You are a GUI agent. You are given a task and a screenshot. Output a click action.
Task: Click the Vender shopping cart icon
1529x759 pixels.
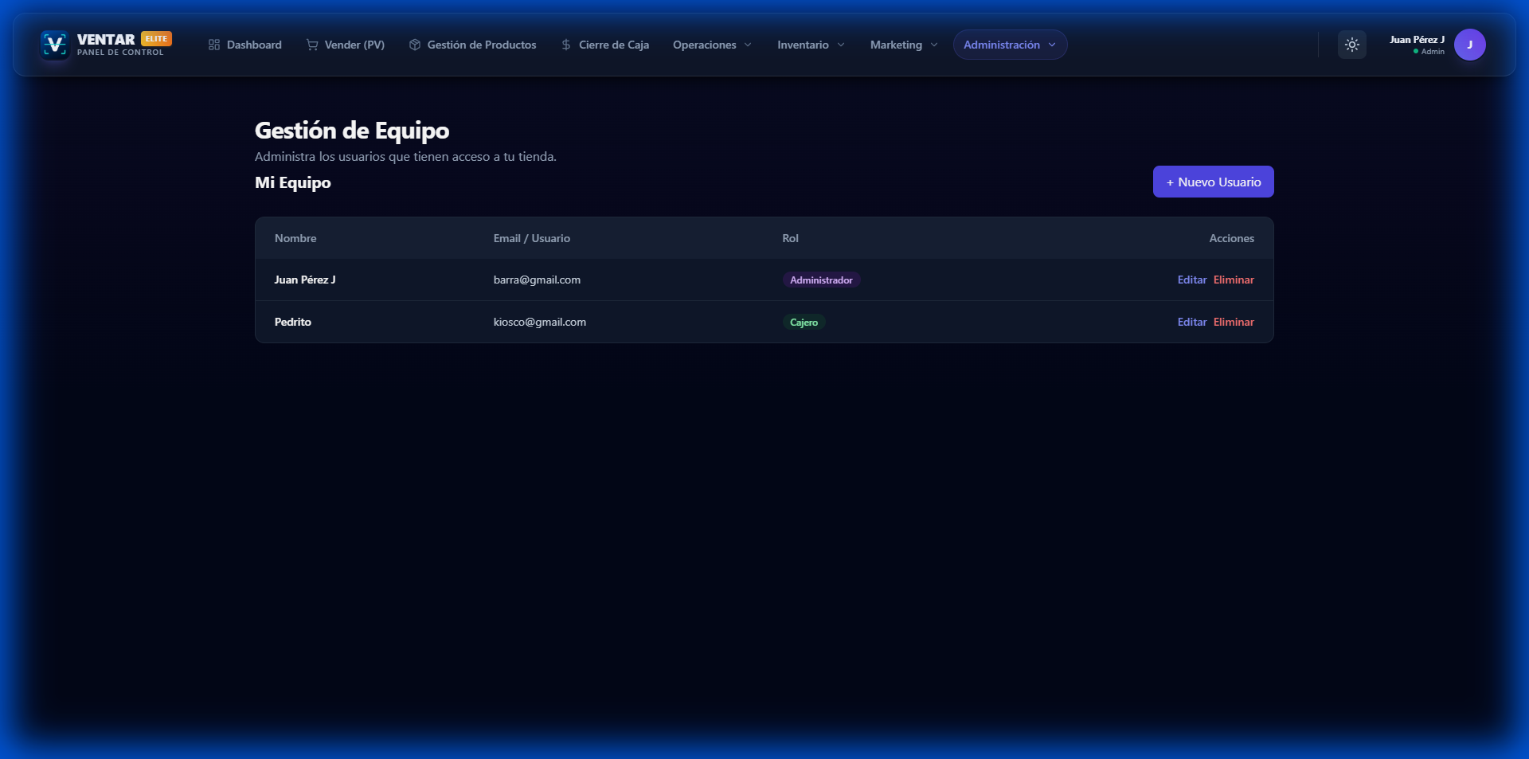click(312, 45)
